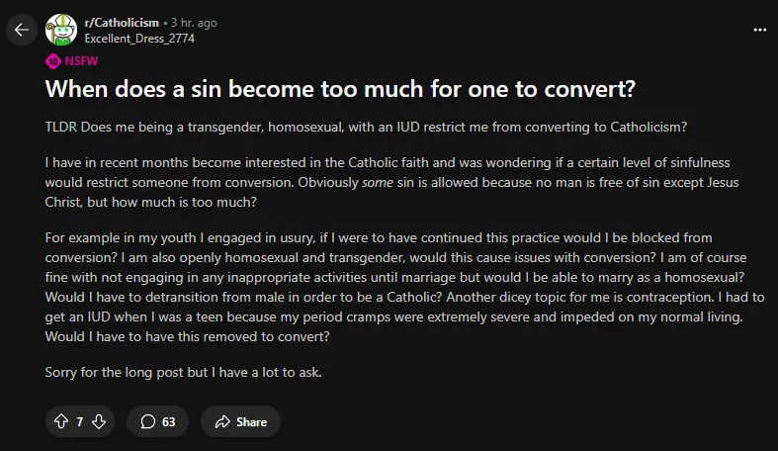Click the vote count of 7
This screenshot has width=778, height=451.
tap(80, 421)
